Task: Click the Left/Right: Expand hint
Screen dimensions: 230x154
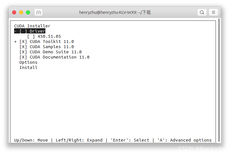Action: [x=79, y=140]
